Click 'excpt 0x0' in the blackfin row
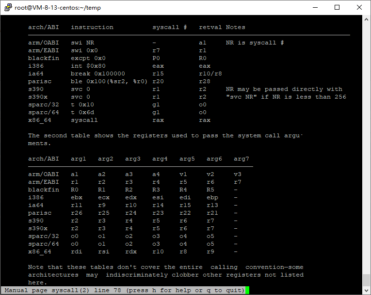Image resolution: width=371 pixels, height=295 pixels. click(88, 59)
